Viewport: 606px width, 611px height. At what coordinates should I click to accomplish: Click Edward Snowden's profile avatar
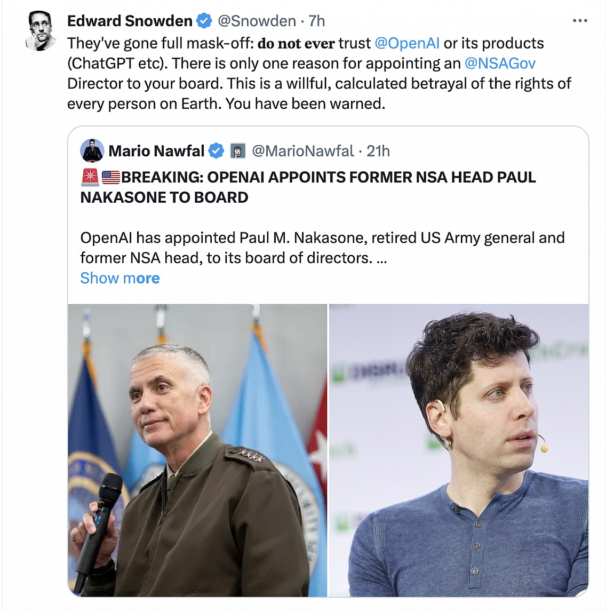41,31
